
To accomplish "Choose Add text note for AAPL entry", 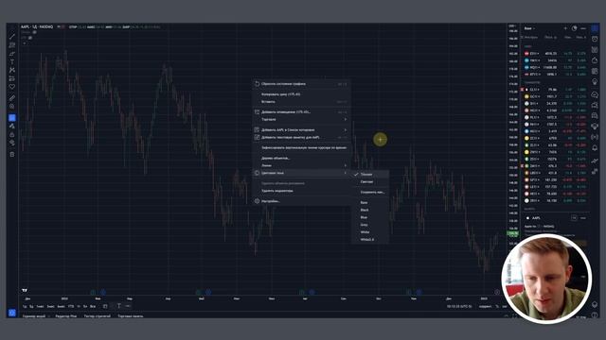I will (x=301, y=137).
